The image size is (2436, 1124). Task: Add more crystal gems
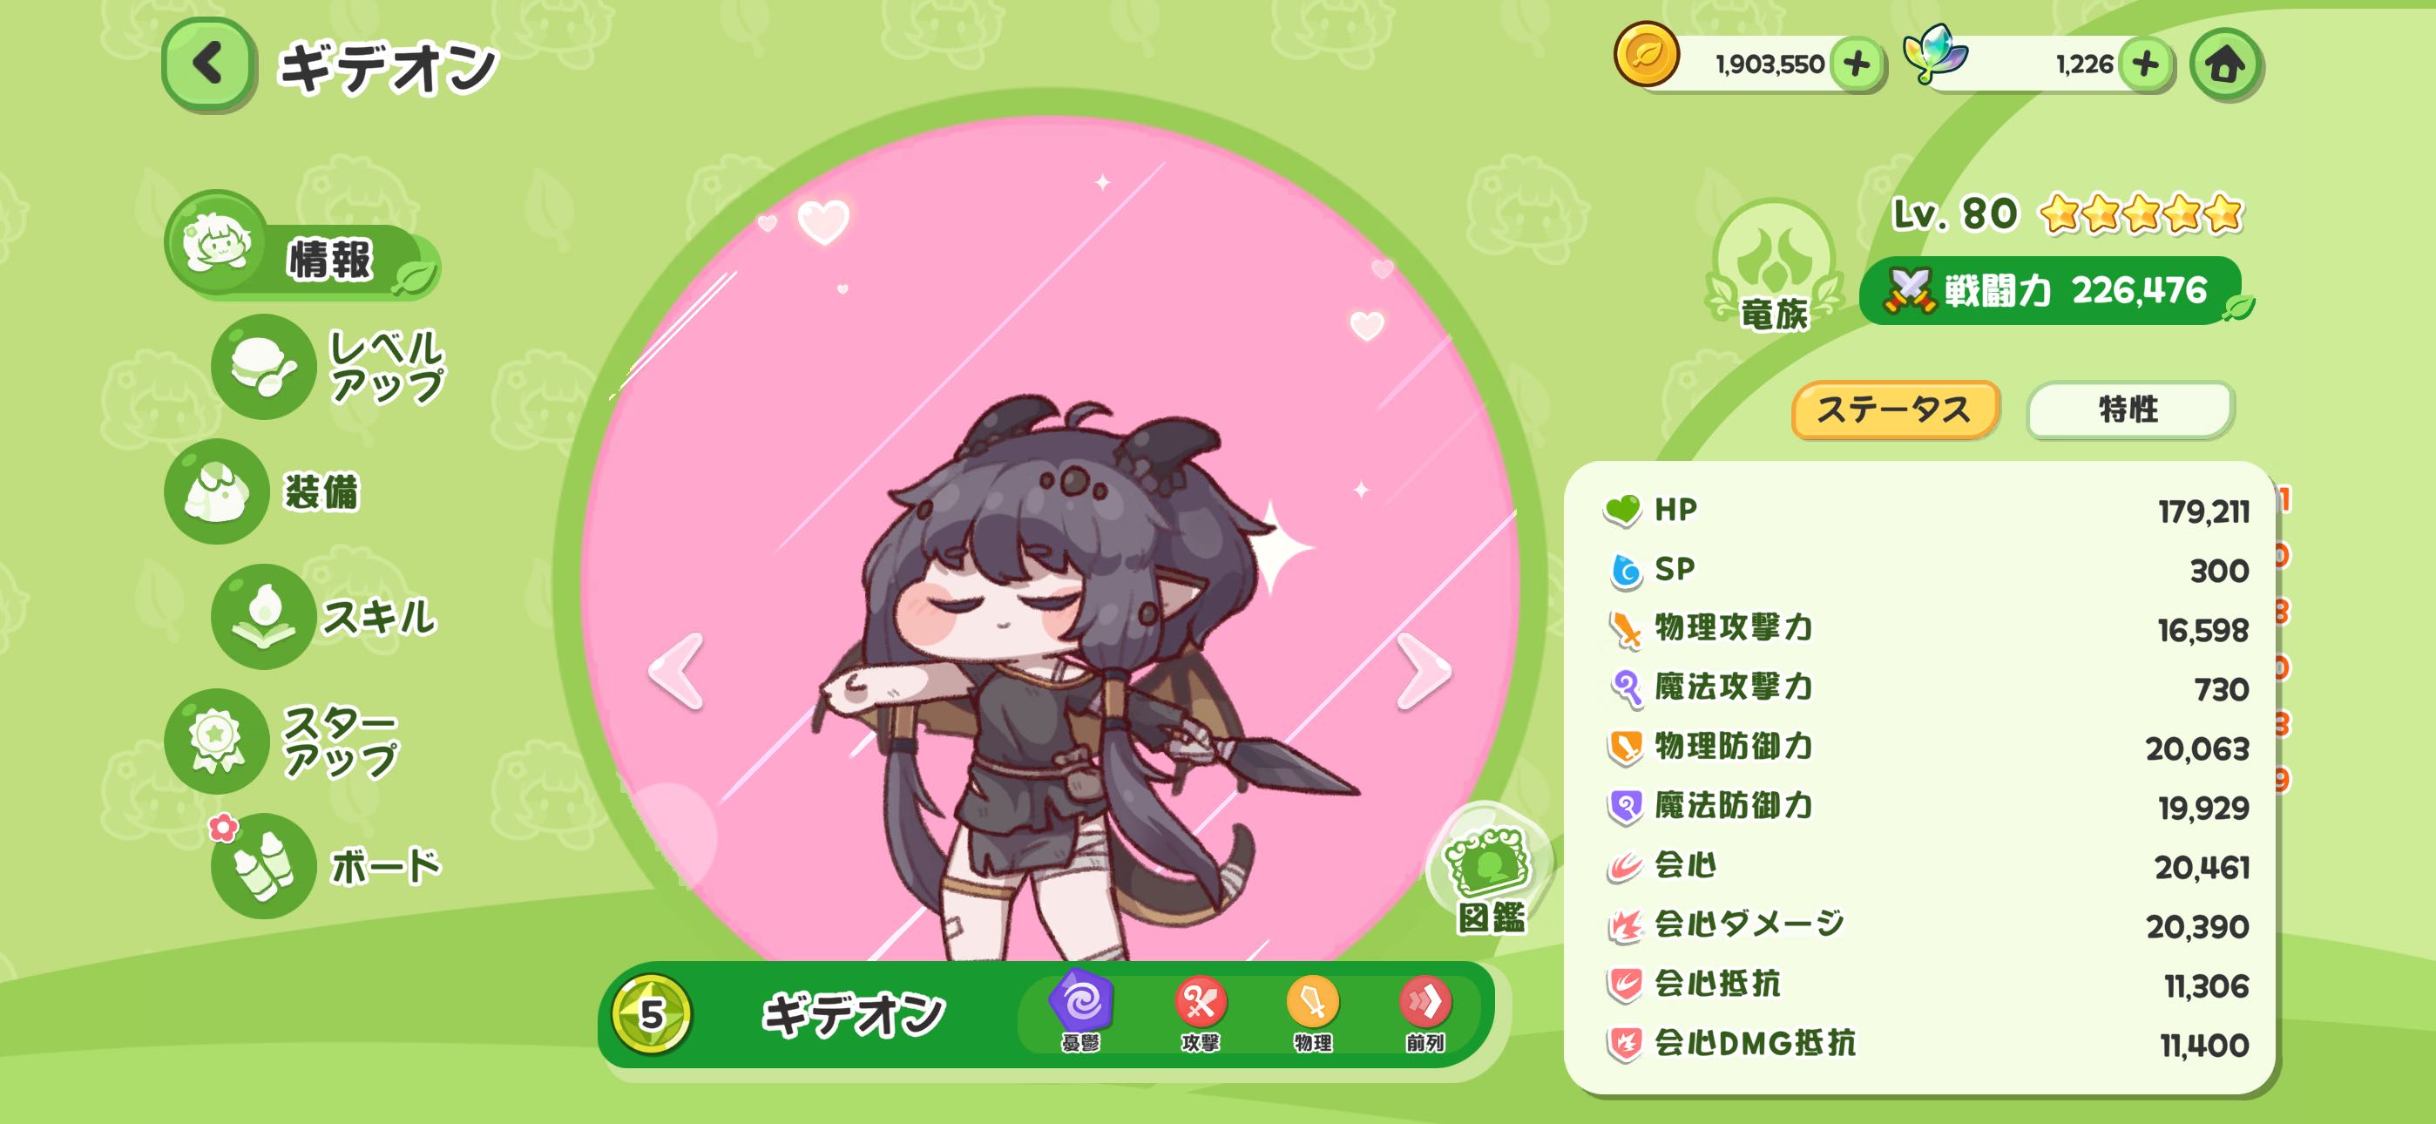click(2146, 64)
